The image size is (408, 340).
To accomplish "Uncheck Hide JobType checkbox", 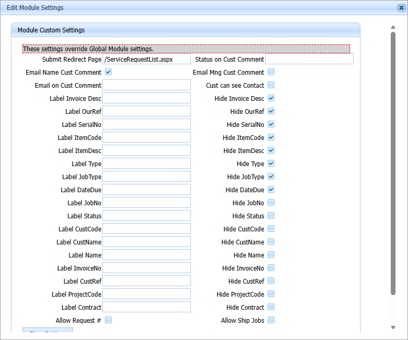I will pyautogui.click(x=271, y=177).
